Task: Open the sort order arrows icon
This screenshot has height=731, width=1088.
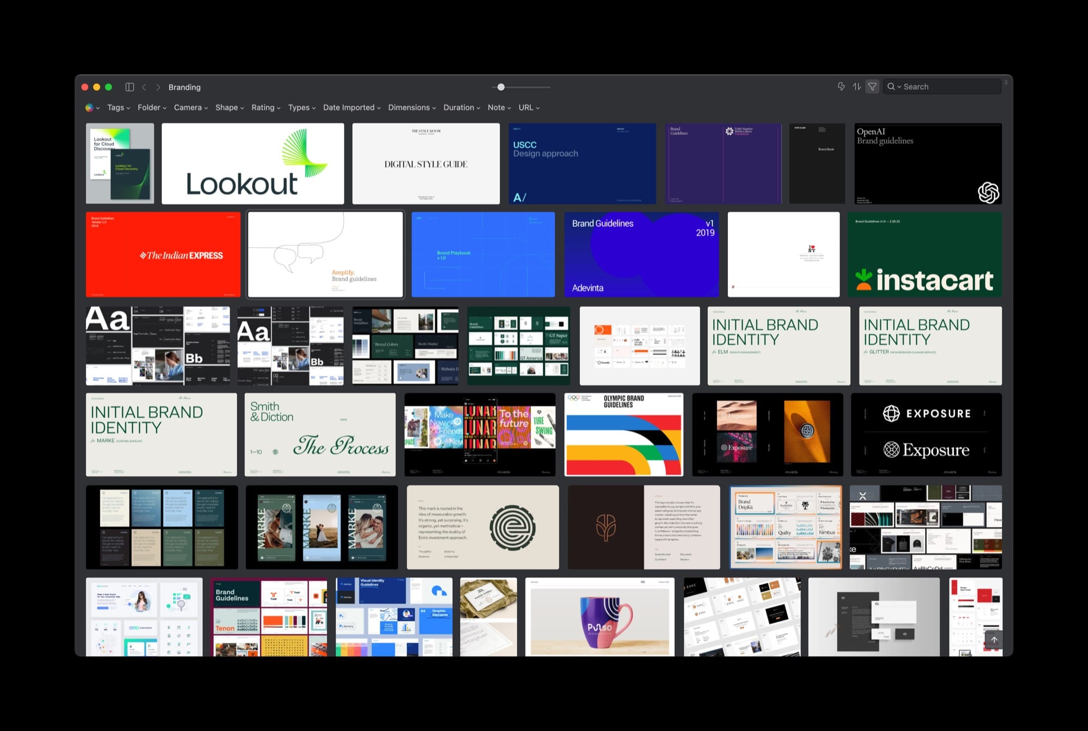Action: pos(857,86)
